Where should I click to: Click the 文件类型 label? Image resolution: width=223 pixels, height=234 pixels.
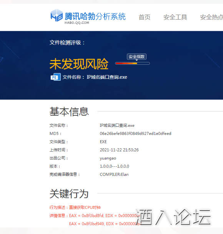tap(59, 142)
